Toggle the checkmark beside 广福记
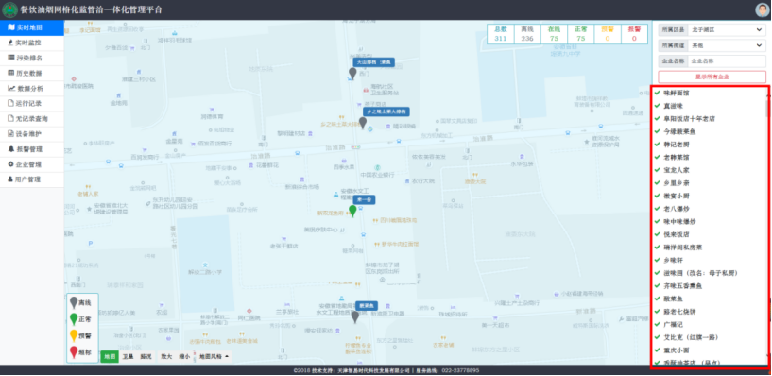The image size is (772, 376). [x=658, y=324]
